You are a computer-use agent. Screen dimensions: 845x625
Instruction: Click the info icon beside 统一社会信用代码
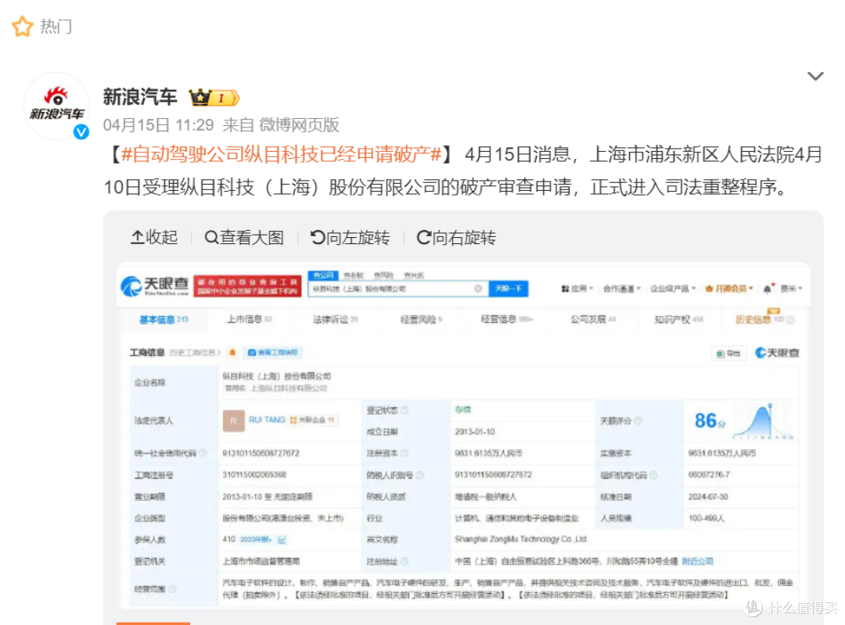pos(203,454)
